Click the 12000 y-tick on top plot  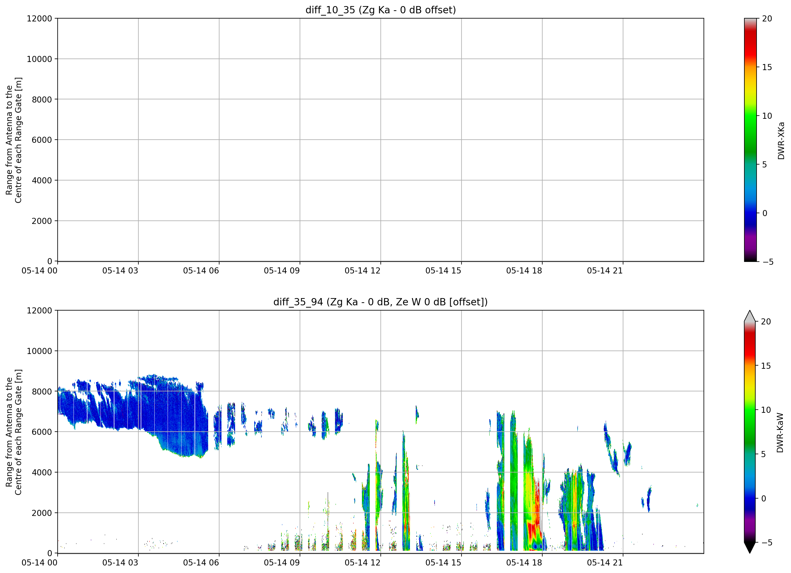point(39,19)
